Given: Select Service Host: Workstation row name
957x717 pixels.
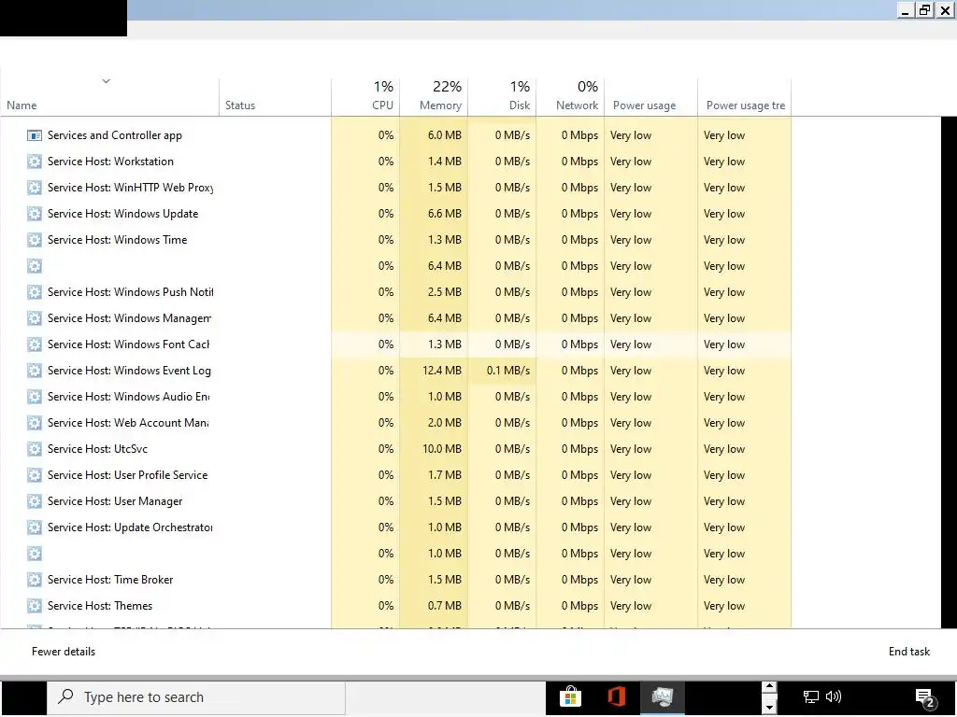Looking at the screenshot, I should (x=110, y=162).
